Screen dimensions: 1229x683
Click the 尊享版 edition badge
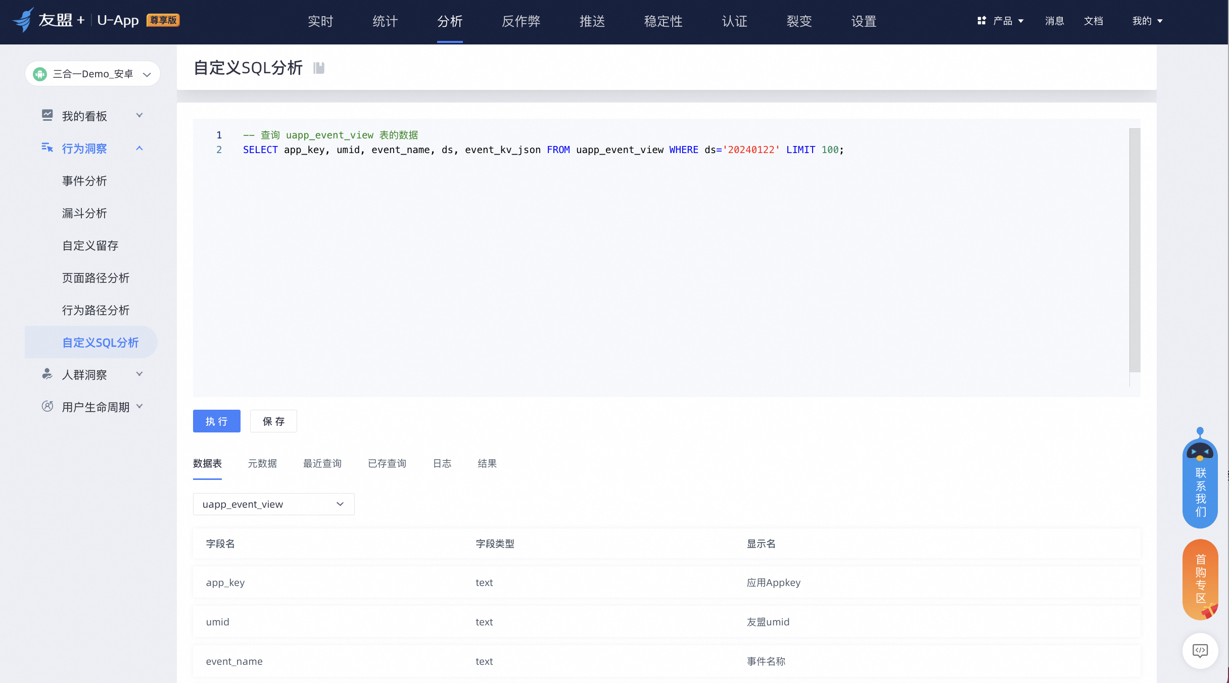pos(163,20)
